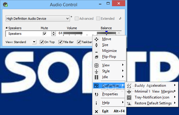This screenshot has width=179, height=115.
Task: Click the Mute column header
Action: tap(44, 28)
